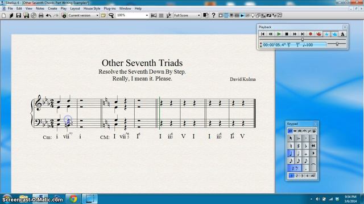Select the flat accidental on Keypad
The height and width of the screenshot is (204, 364).
click(x=306, y=146)
